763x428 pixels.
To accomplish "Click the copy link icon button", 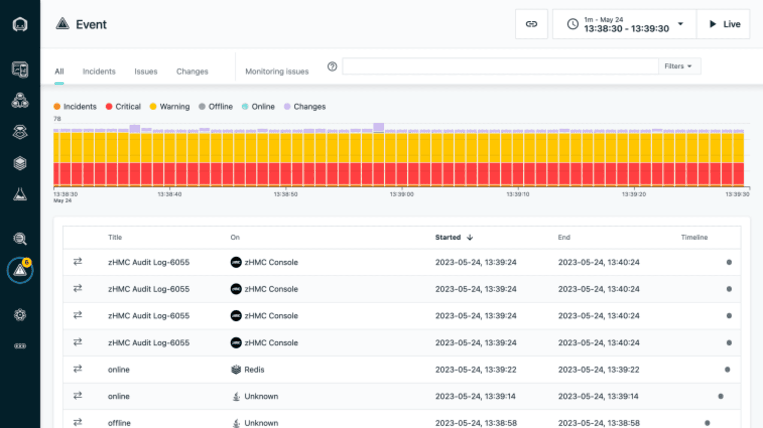I will [x=531, y=24].
